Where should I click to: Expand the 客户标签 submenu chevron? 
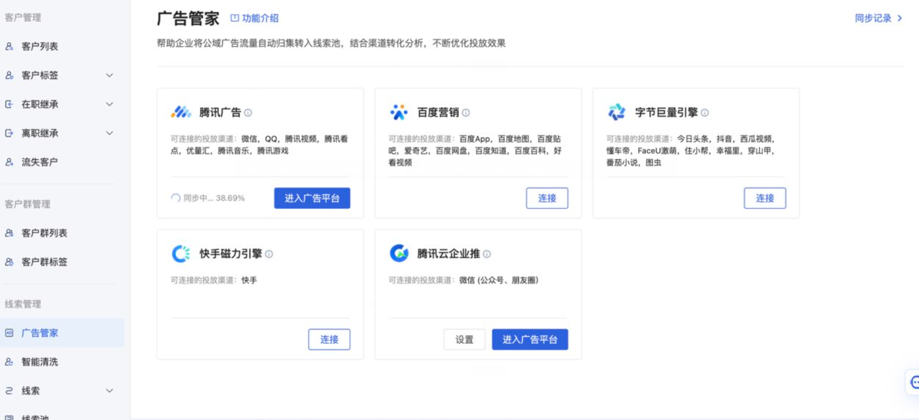(109, 76)
